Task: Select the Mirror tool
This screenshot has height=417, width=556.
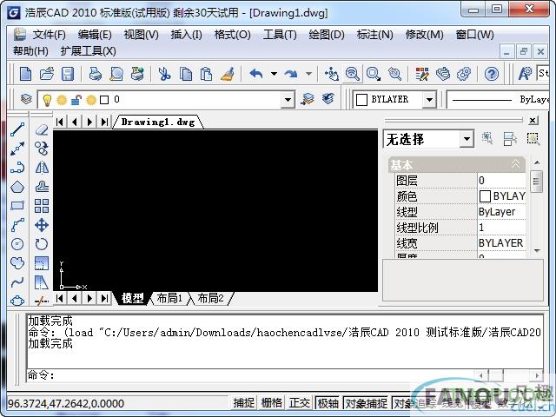Action: (42, 168)
